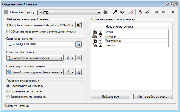Select the "Привязываться к точке" option
This screenshot has height=112, width=180.
click(x=8, y=91)
